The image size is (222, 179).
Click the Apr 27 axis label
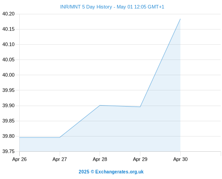[x=60, y=159]
